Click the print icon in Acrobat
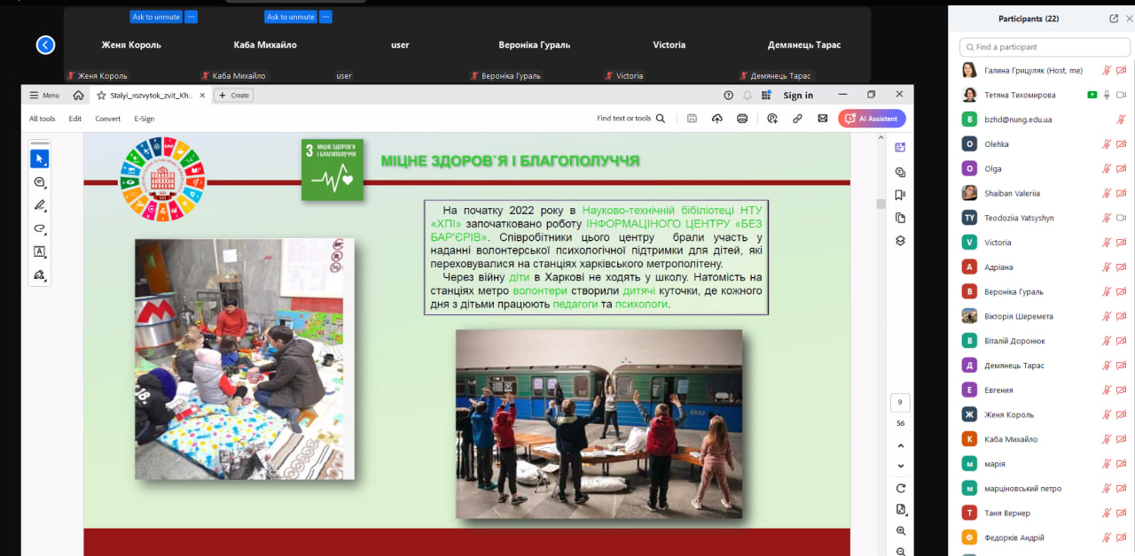The width and height of the screenshot is (1135, 556). [x=742, y=119]
